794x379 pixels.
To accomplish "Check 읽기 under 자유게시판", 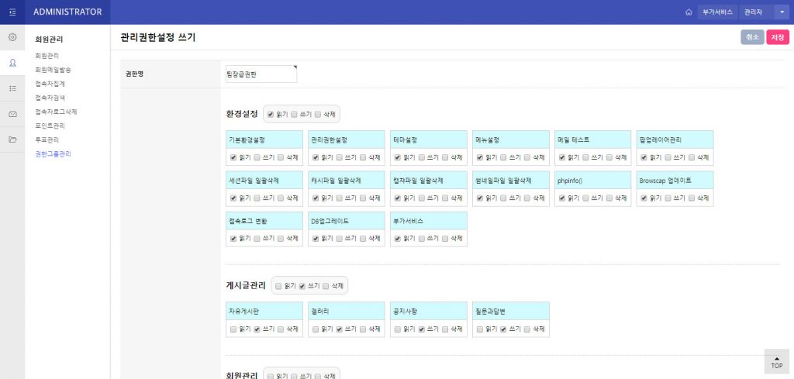I will pyautogui.click(x=233, y=329).
